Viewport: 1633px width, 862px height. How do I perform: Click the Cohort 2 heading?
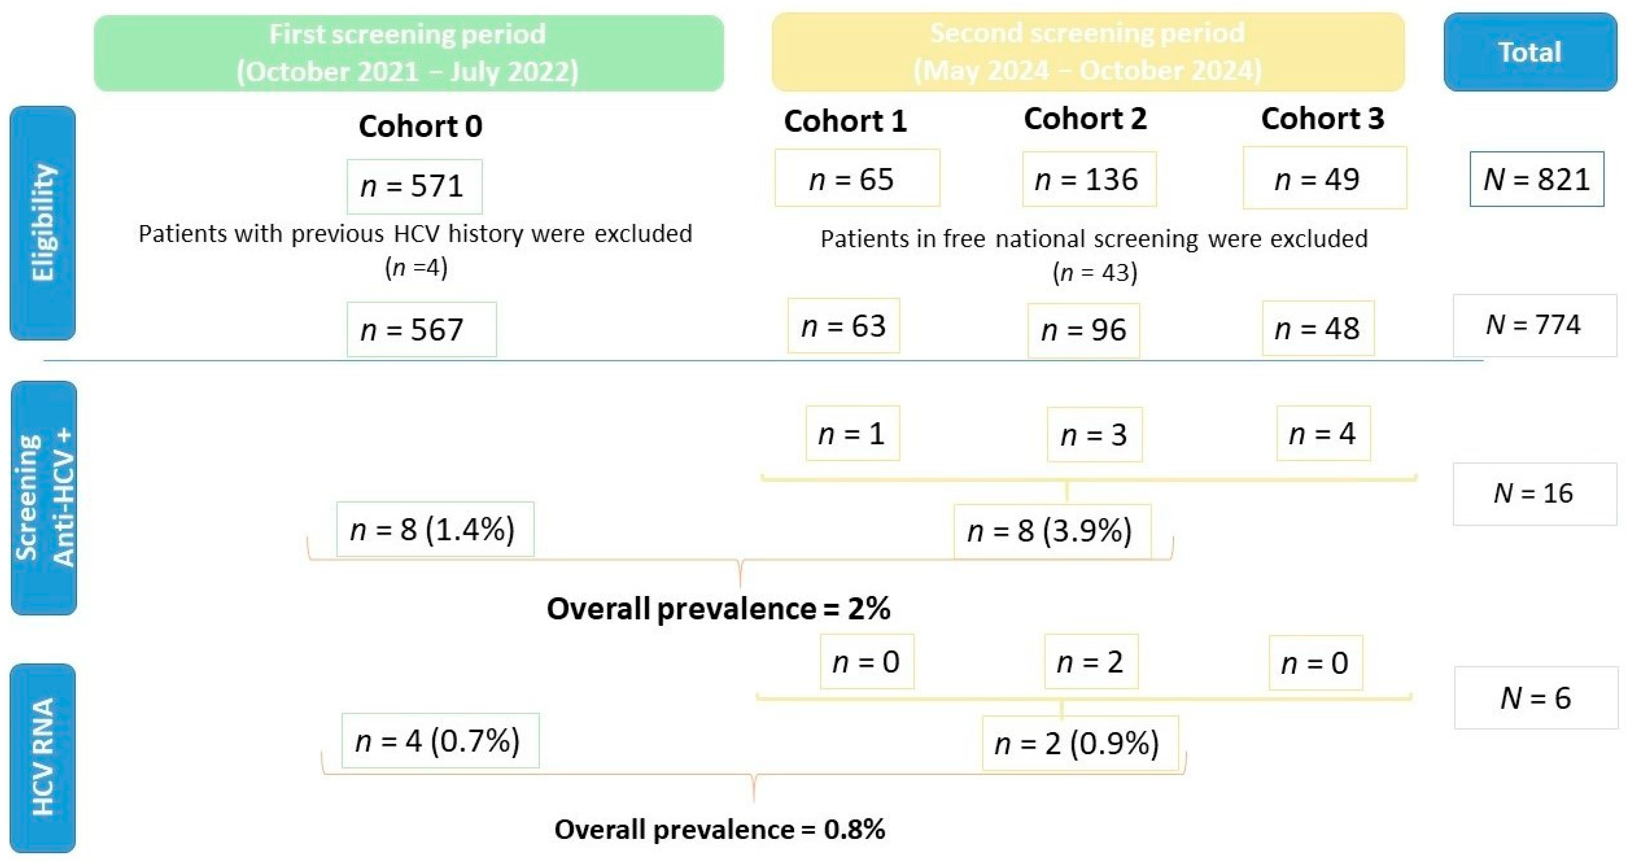tap(1085, 119)
